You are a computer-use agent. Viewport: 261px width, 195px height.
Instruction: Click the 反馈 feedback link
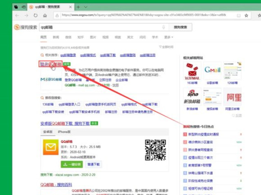tap(237, 115)
